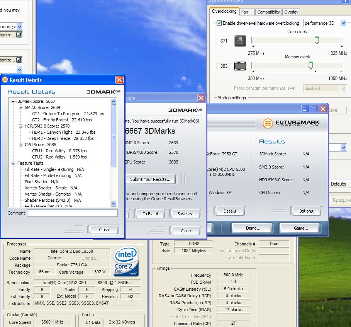Click the Futuremark Corporation logo

pos(292,123)
